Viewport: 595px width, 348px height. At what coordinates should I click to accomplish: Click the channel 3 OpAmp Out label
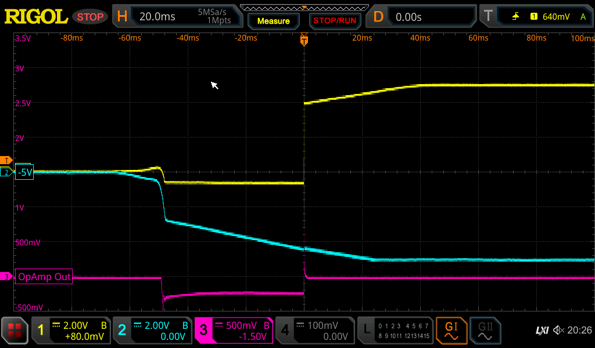tap(45, 277)
